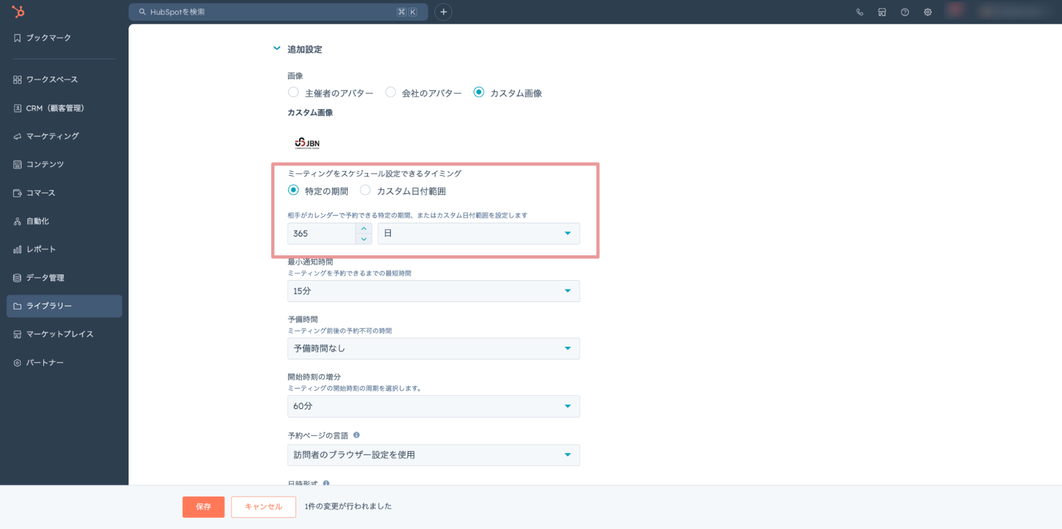Select カスタム画像 radio option
This screenshot has height=529, width=1062.
[479, 92]
